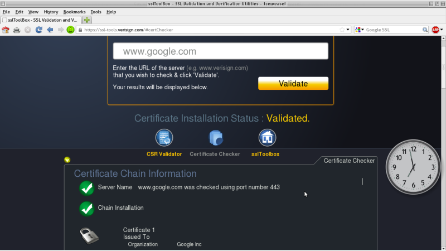Screen dimensions: 446x251
Task: Click the sslToolbox house icon
Action: (x=267, y=138)
